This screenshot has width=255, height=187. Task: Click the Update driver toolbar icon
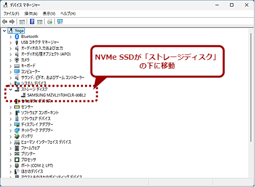(50, 22)
